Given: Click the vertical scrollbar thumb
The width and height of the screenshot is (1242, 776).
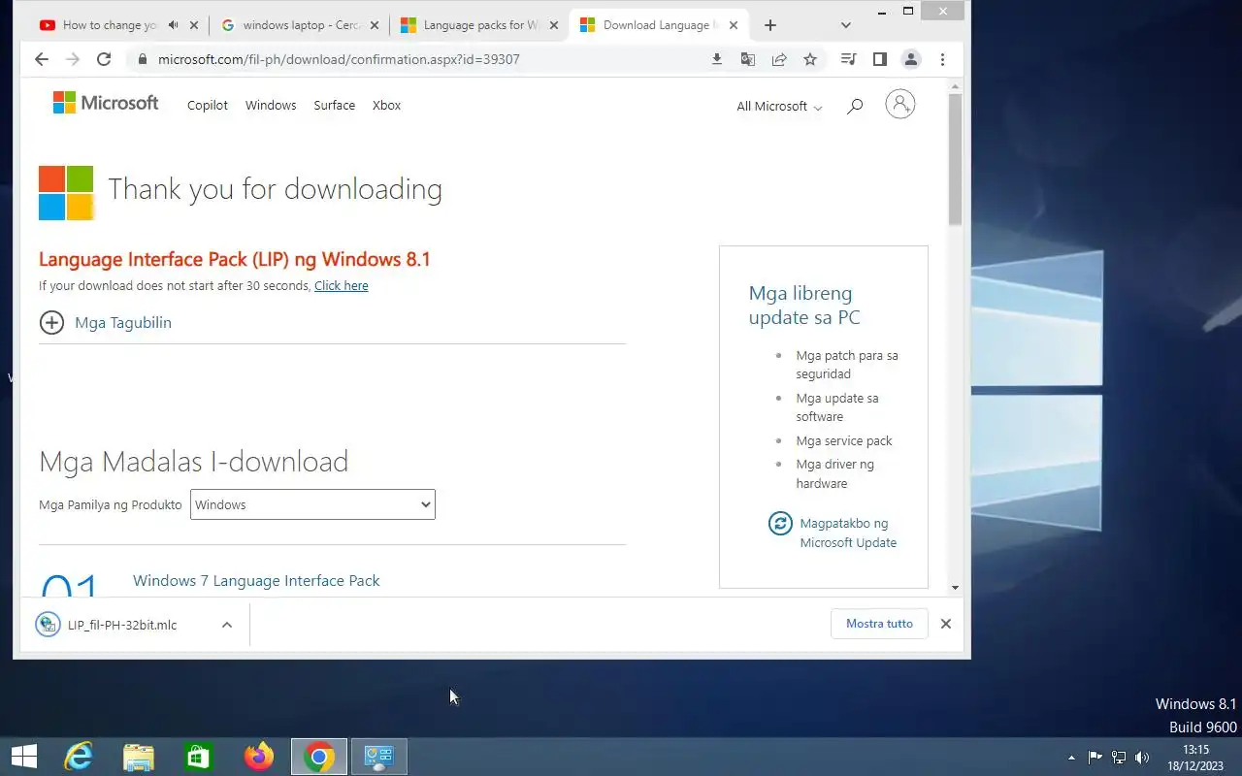Looking at the screenshot, I should (x=955, y=160).
